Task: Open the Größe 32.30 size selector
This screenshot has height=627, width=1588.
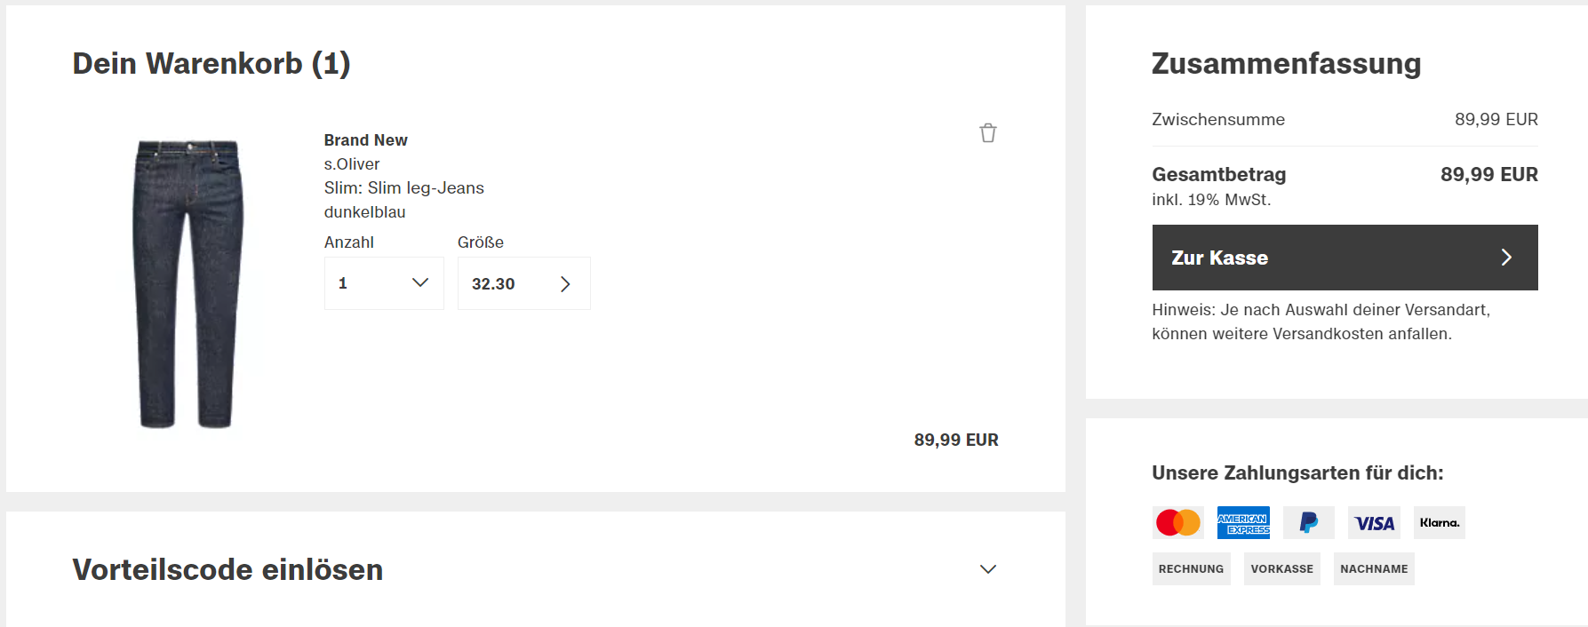Action: (x=524, y=283)
